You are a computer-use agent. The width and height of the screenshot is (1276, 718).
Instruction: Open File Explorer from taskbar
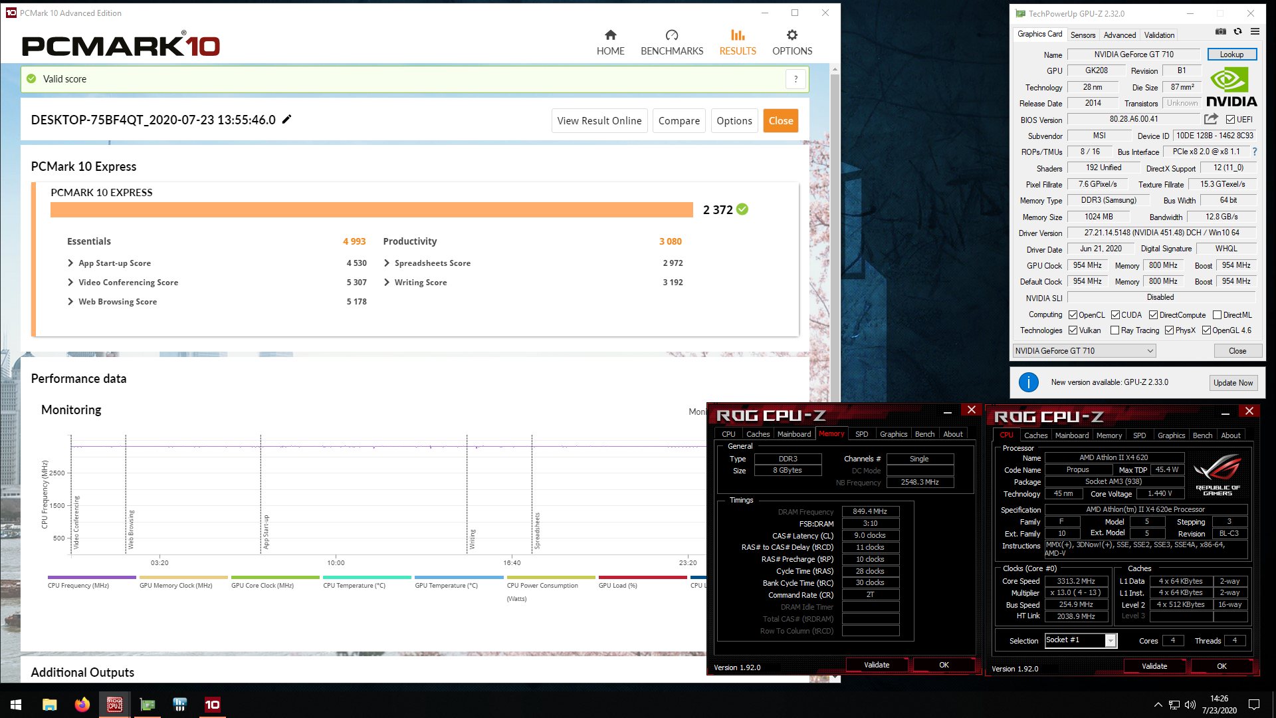click(49, 705)
